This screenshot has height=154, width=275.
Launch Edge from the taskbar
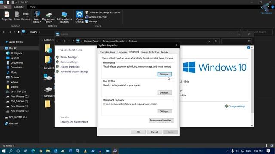click(33, 151)
